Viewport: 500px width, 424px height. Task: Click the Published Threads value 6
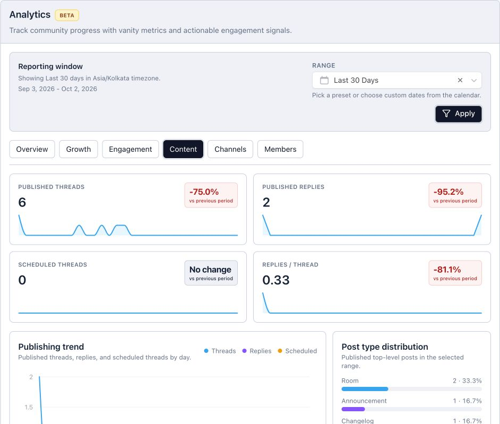pos(22,202)
